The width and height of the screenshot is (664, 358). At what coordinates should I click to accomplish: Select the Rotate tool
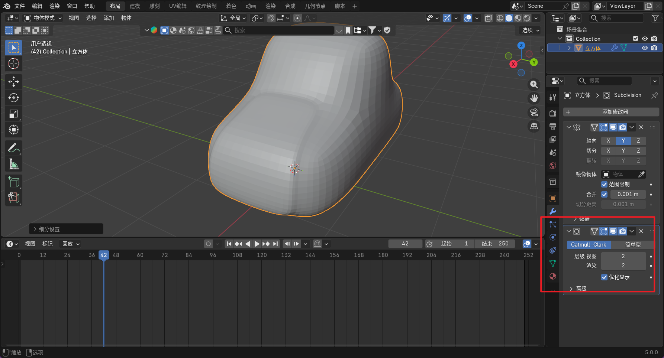coord(14,98)
